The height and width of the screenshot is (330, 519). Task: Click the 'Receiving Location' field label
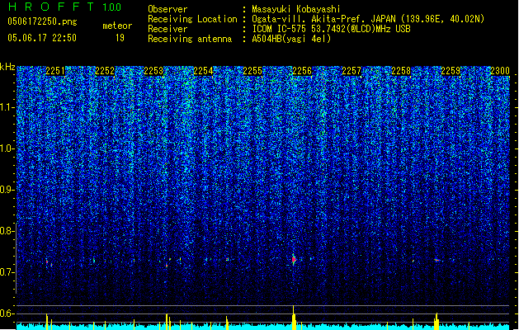[192, 19]
